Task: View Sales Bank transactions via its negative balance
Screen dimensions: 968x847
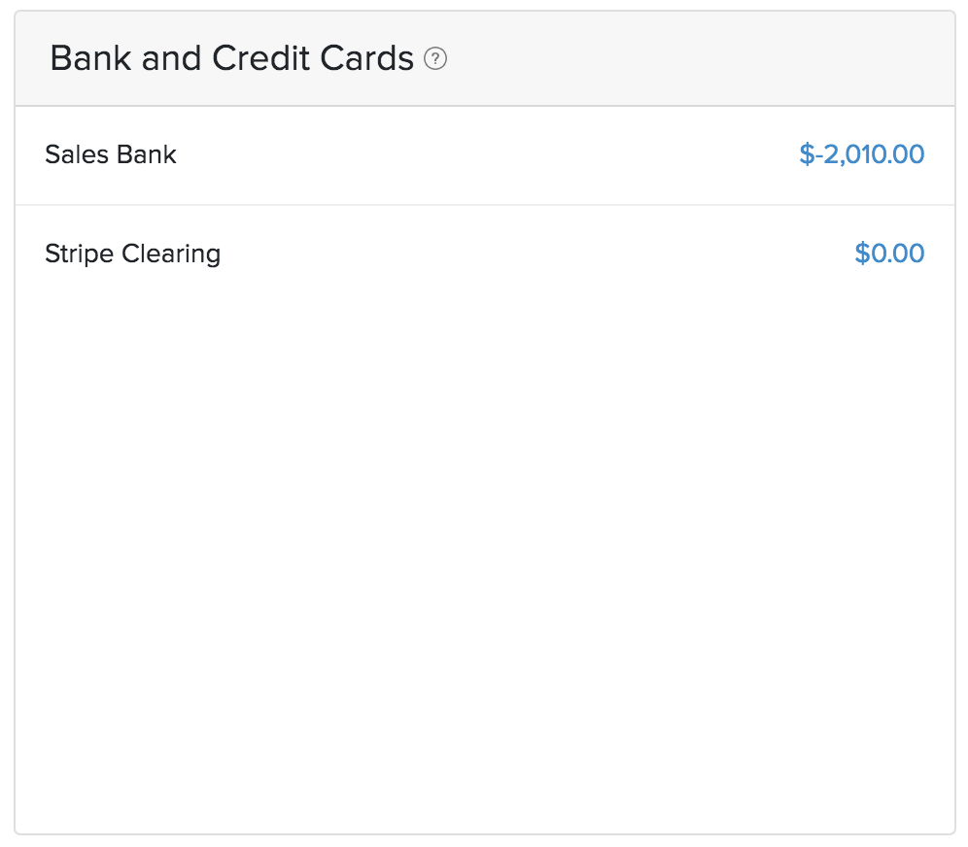Action: (861, 154)
